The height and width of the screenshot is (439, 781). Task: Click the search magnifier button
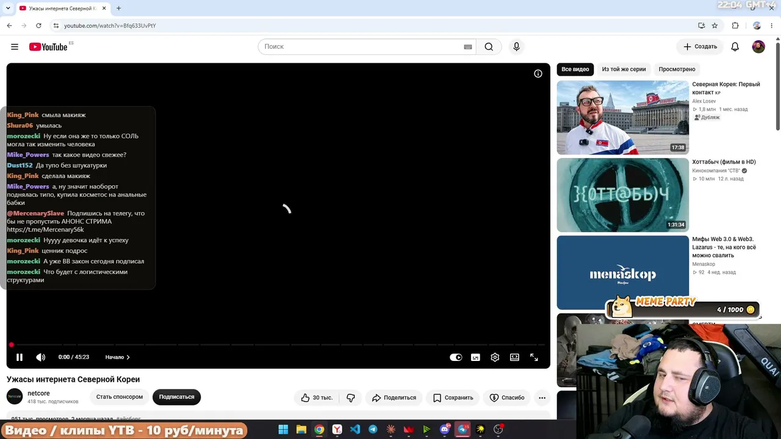click(x=489, y=47)
